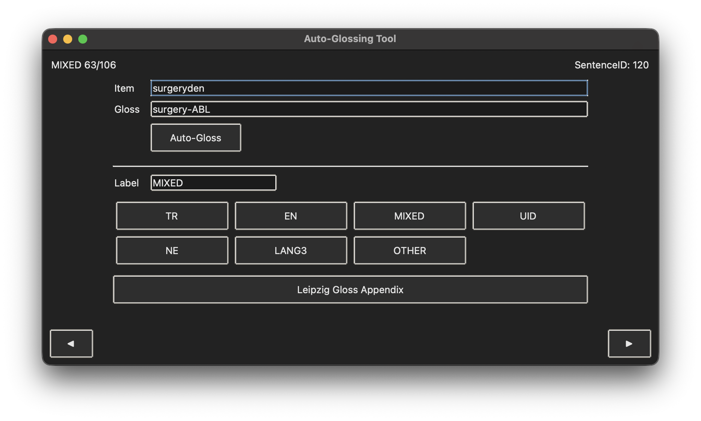701x421 pixels.
Task: Assign the LANG3 label
Action: 291,250
